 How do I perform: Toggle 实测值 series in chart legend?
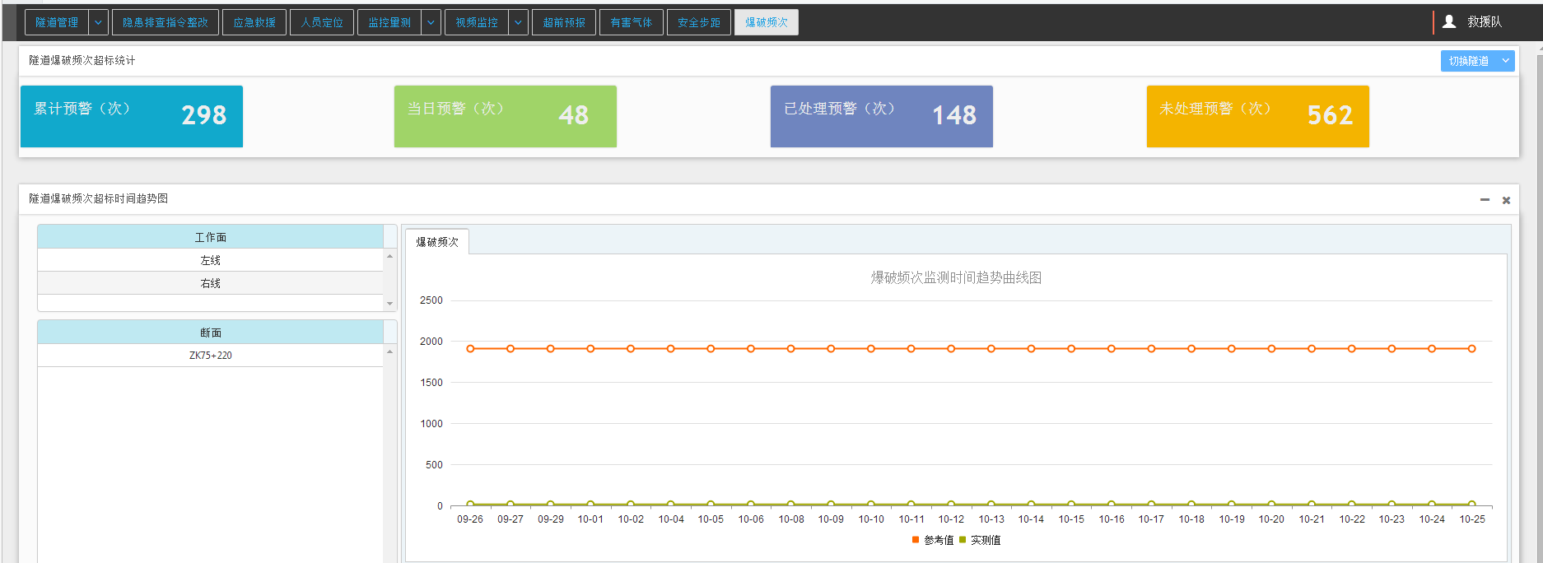pyautogui.click(x=980, y=540)
